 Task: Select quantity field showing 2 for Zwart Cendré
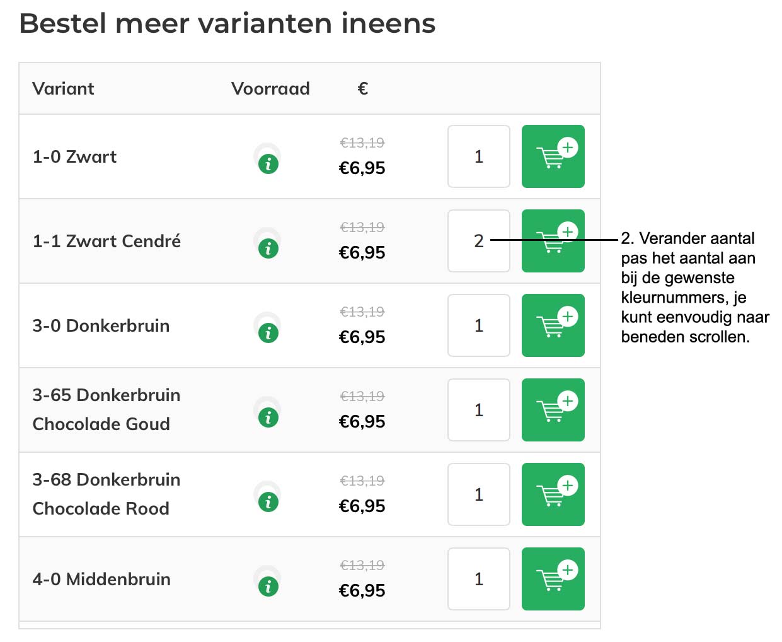(x=479, y=241)
